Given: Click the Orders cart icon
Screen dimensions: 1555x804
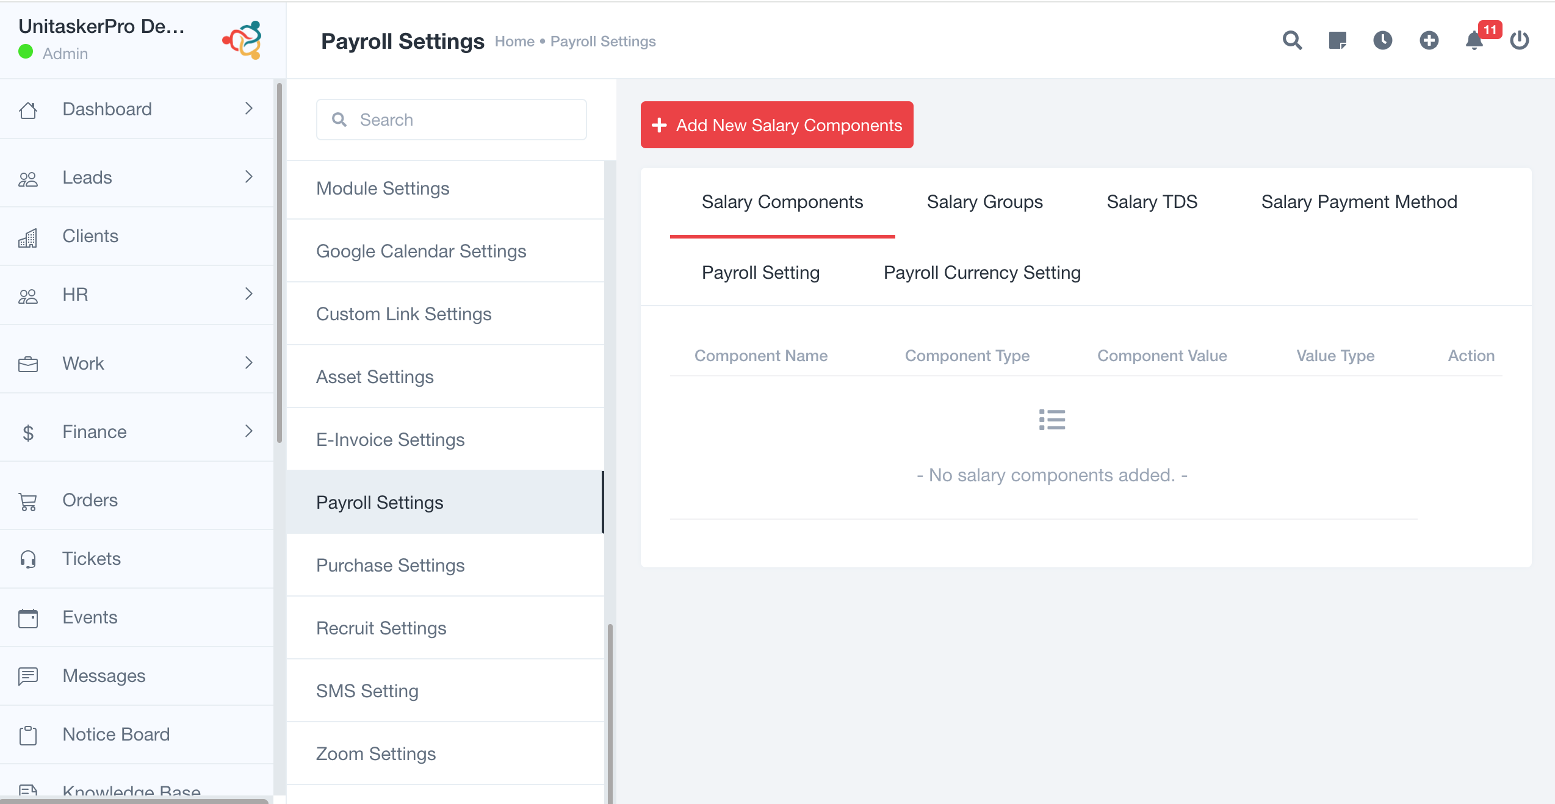Looking at the screenshot, I should tap(28, 501).
